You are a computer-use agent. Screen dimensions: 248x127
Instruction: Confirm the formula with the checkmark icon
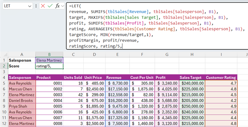tap(50, 6)
